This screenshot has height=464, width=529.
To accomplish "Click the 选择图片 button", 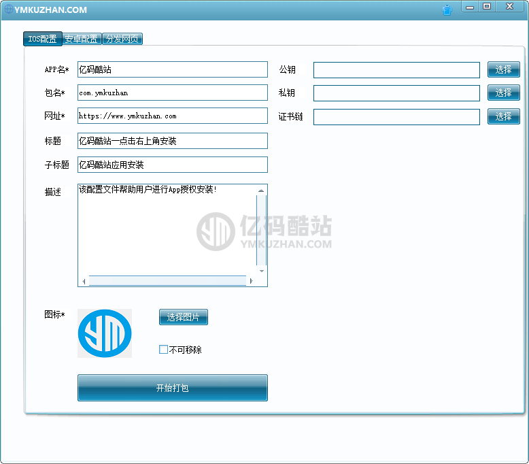I will click(x=183, y=317).
